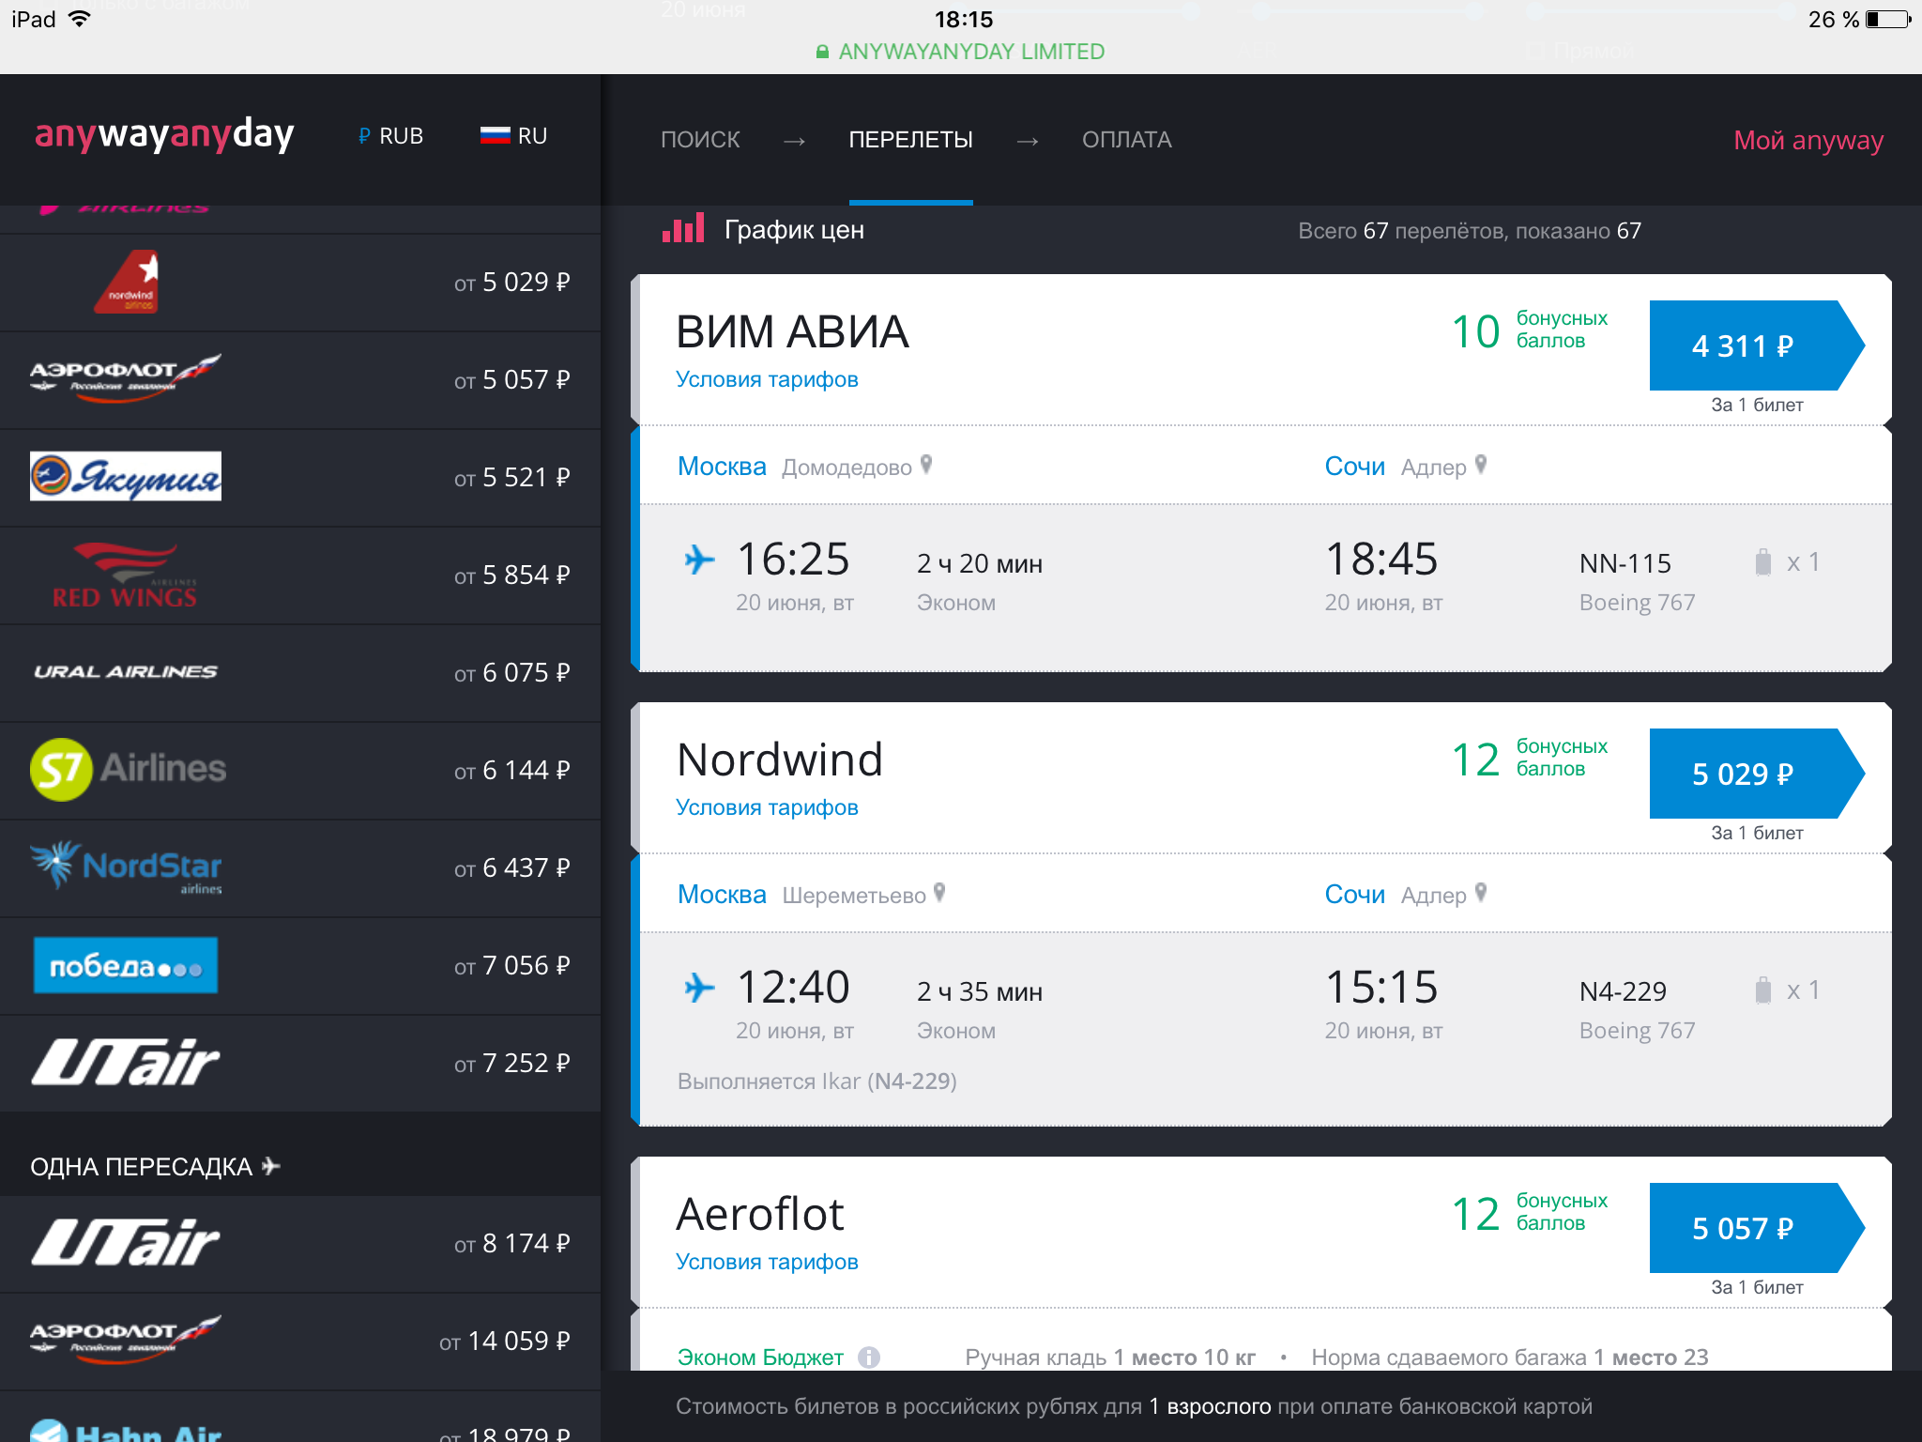
Task: Click the Выполняется Ikar (N4-229) note
Action: (816, 1081)
